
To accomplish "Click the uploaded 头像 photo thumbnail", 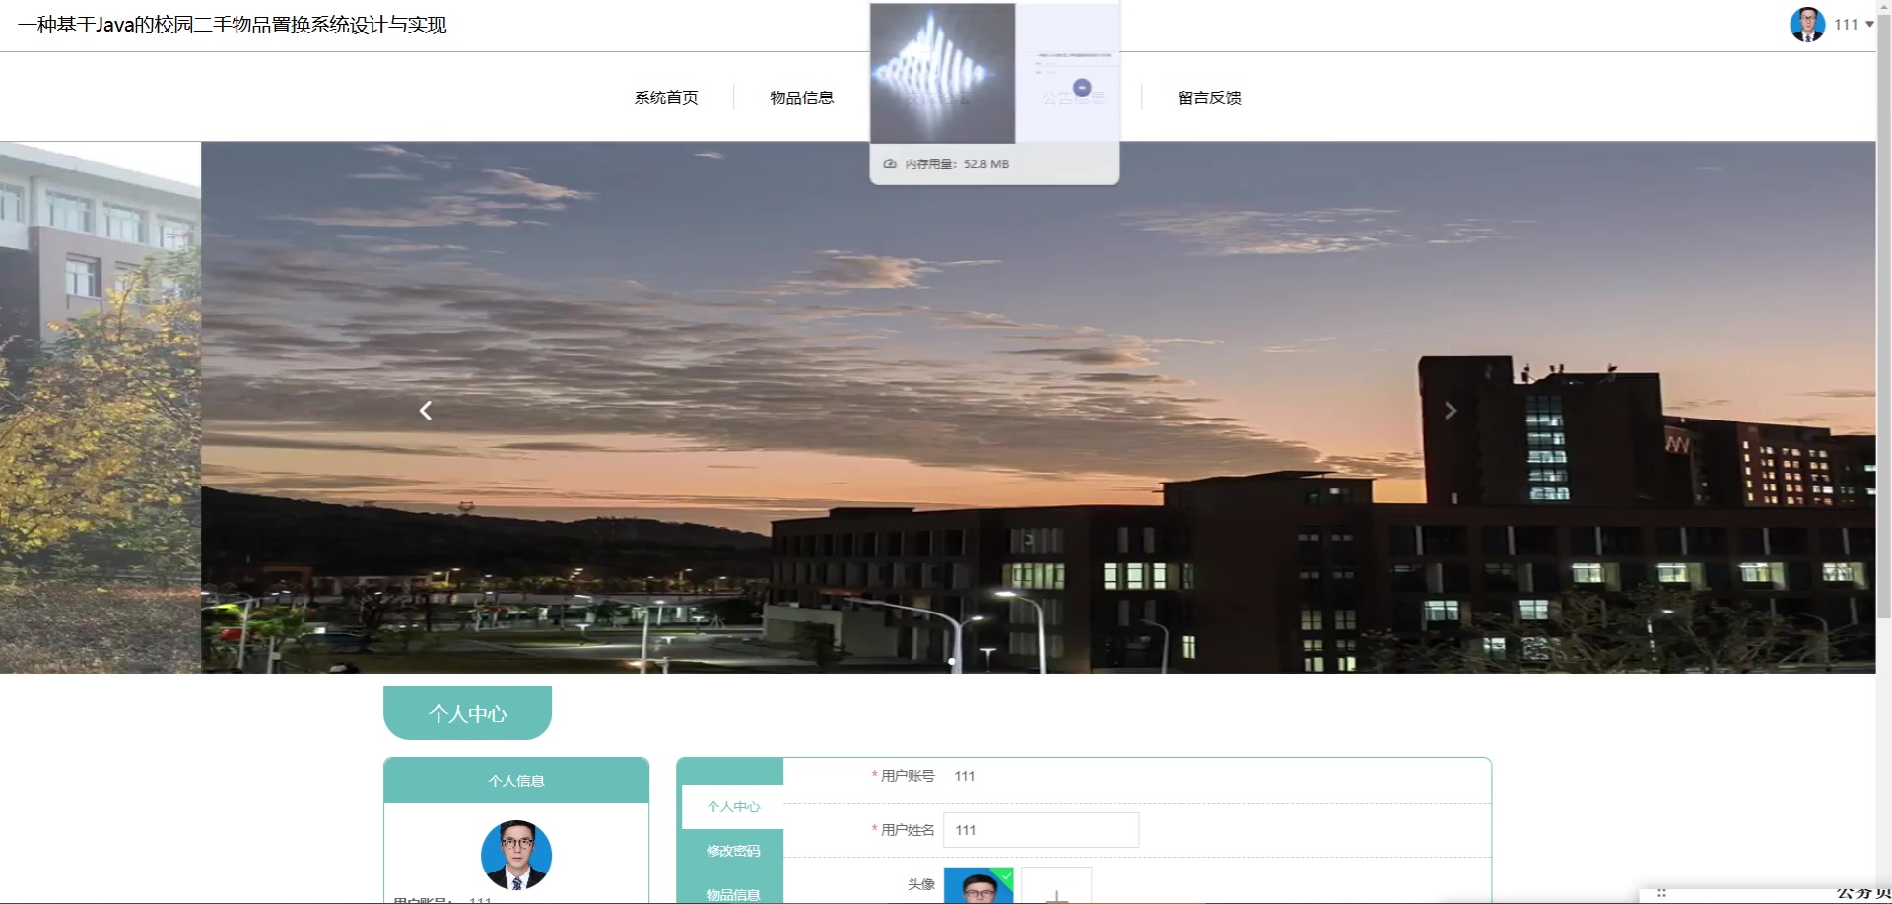I will [x=979, y=885].
